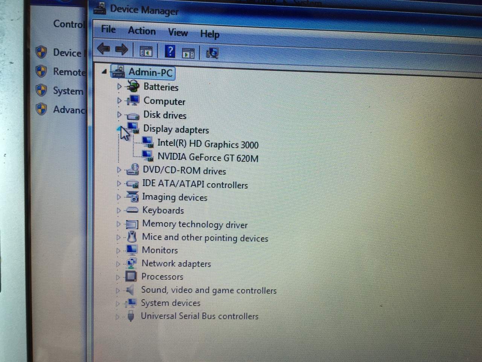The width and height of the screenshot is (482, 362).
Task: Open the View menu
Action: pyautogui.click(x=178, y=32)
